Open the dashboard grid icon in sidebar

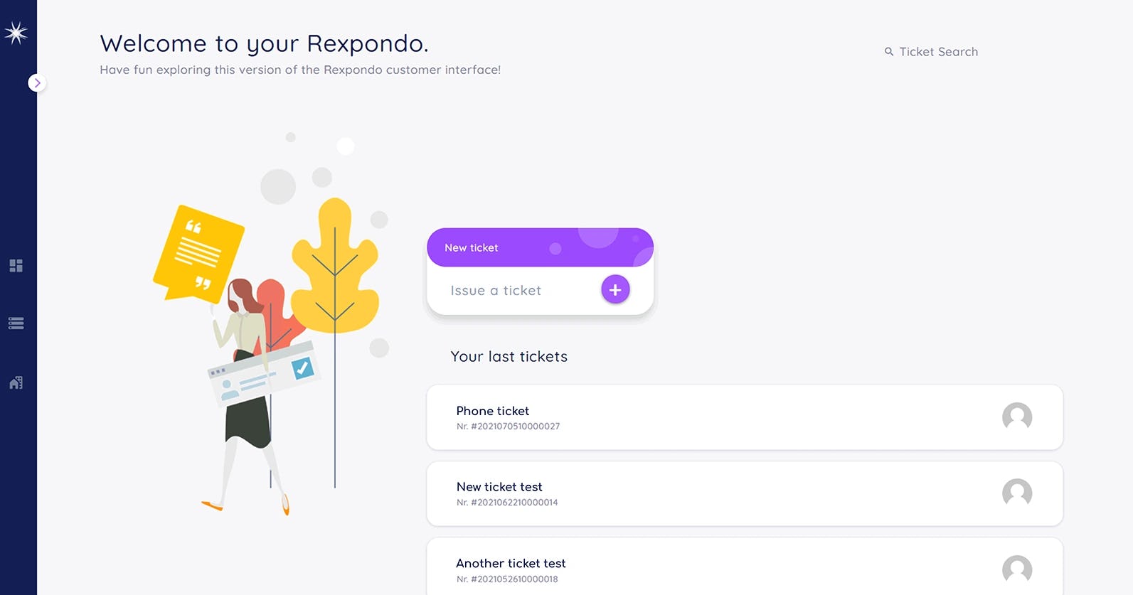16,265
